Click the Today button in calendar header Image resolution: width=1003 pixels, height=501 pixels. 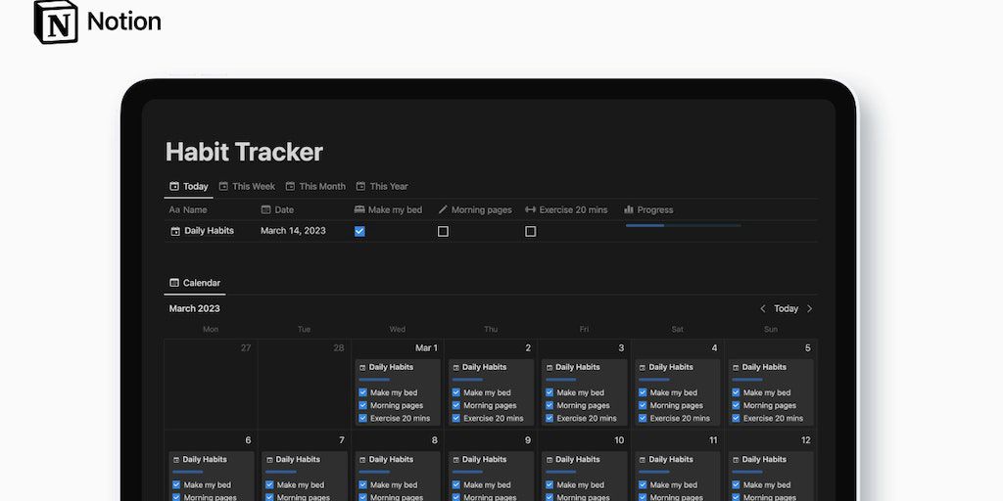(786, 308)
